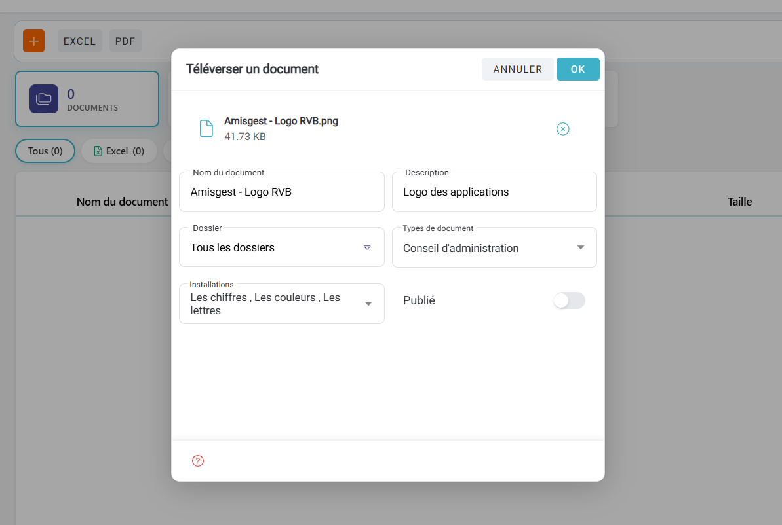Click the Nom du document input field
782x525 pixels.
tap(281, 192)
